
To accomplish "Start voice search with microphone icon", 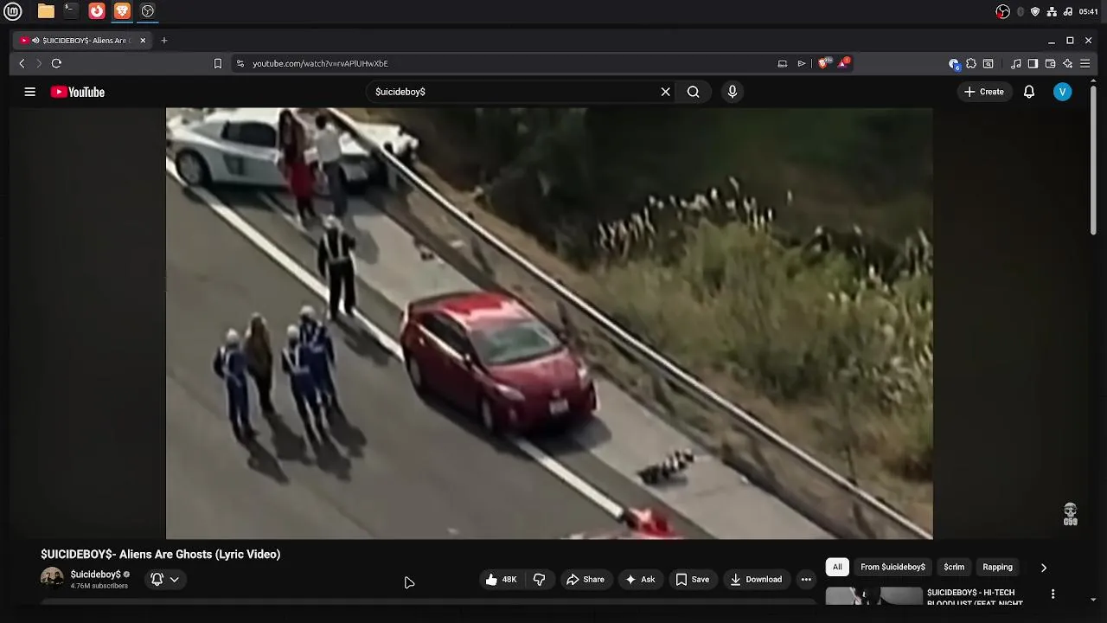I will tap(733, 92).
